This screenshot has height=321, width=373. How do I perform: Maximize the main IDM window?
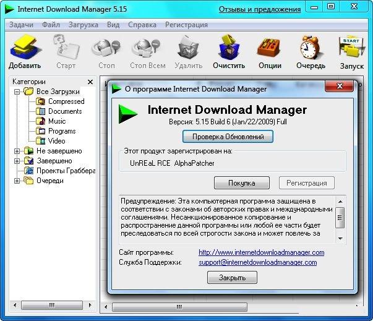(331, 7)
